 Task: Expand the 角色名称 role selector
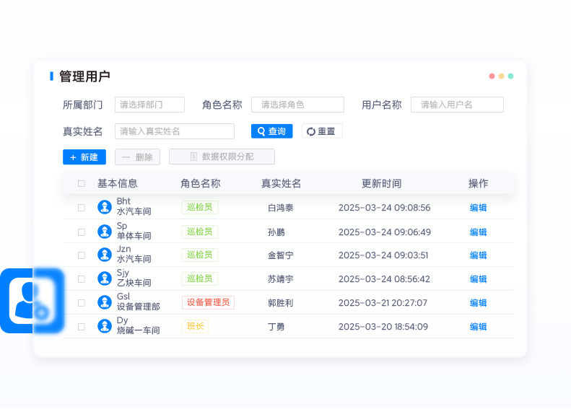[x=297, y=105]
